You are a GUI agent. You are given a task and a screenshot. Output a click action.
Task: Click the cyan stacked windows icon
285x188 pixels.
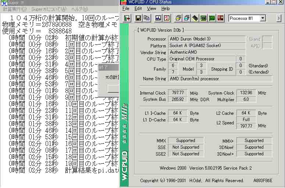[186, 18]
